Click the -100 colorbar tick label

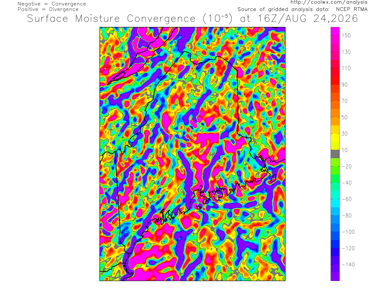(348, 232)
